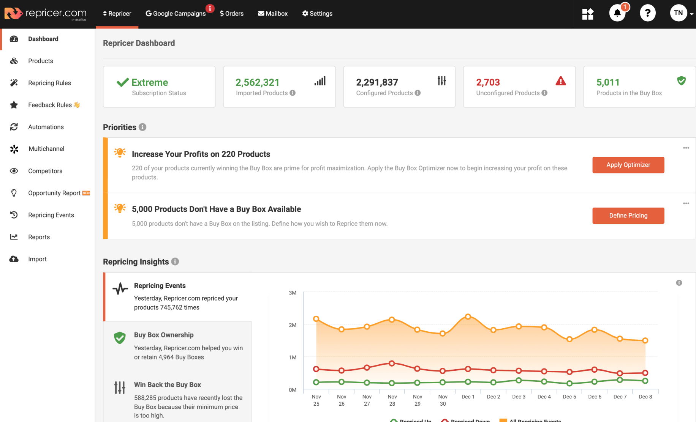Open the Extreme Subscription Status card
Viewport: 696px width, 422px height.
159,87
